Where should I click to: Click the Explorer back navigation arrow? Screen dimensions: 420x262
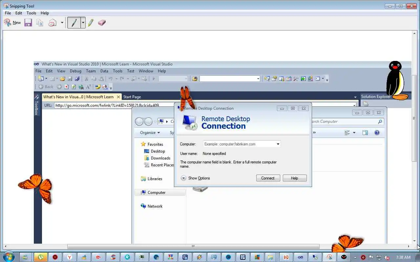139,122
